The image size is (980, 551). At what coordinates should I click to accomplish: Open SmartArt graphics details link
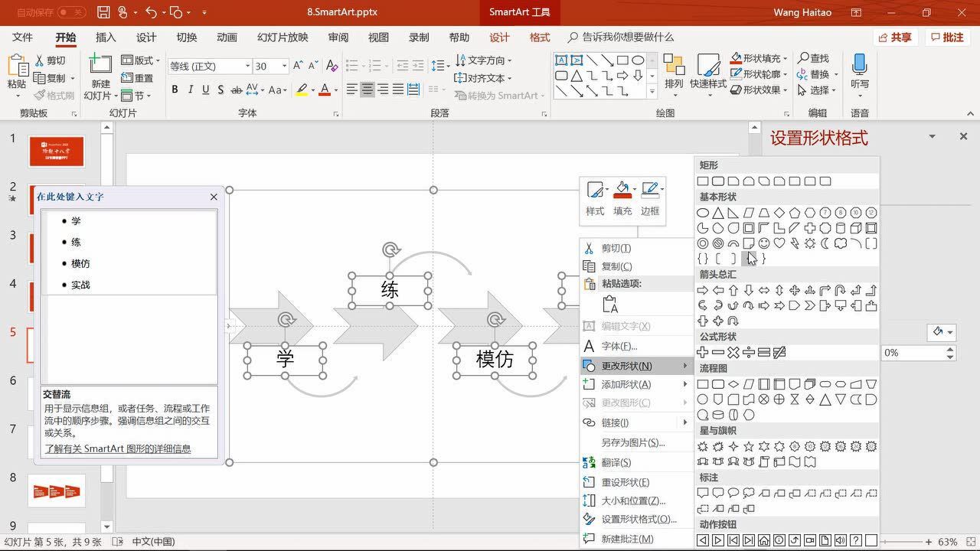tap(117, 448)
